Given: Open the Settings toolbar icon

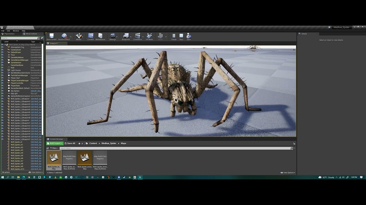Looking at the screenshot, I should coord(113,37).
